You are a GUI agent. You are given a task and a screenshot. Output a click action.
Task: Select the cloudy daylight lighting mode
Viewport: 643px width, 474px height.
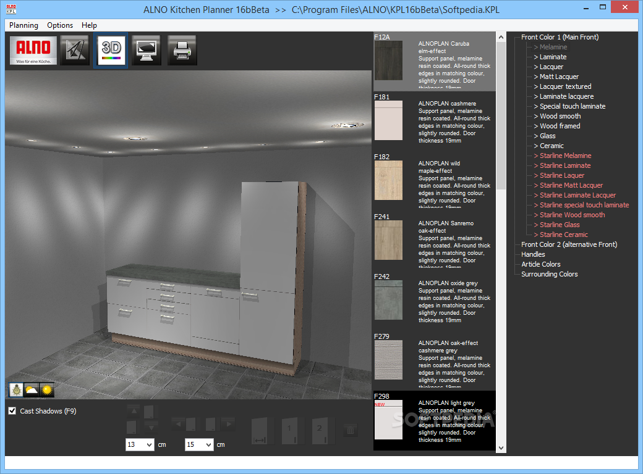point(32,389)
